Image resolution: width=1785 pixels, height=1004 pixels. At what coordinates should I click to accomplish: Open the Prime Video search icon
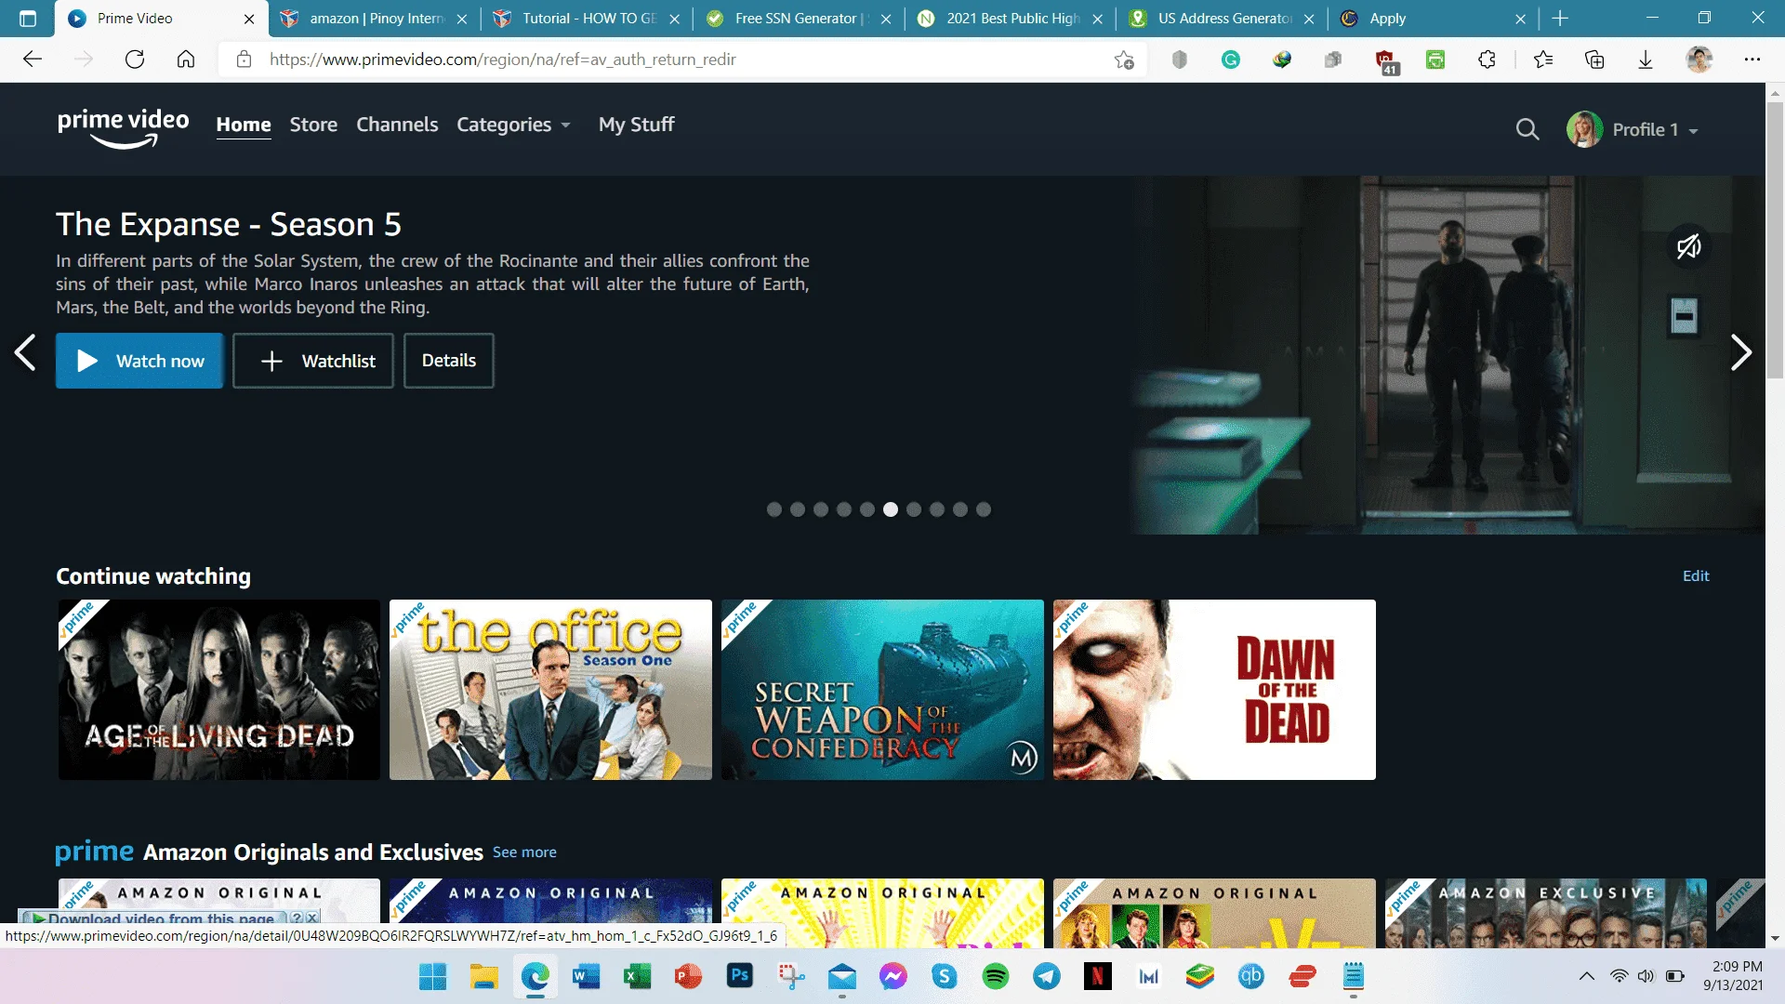point(1527,129)
